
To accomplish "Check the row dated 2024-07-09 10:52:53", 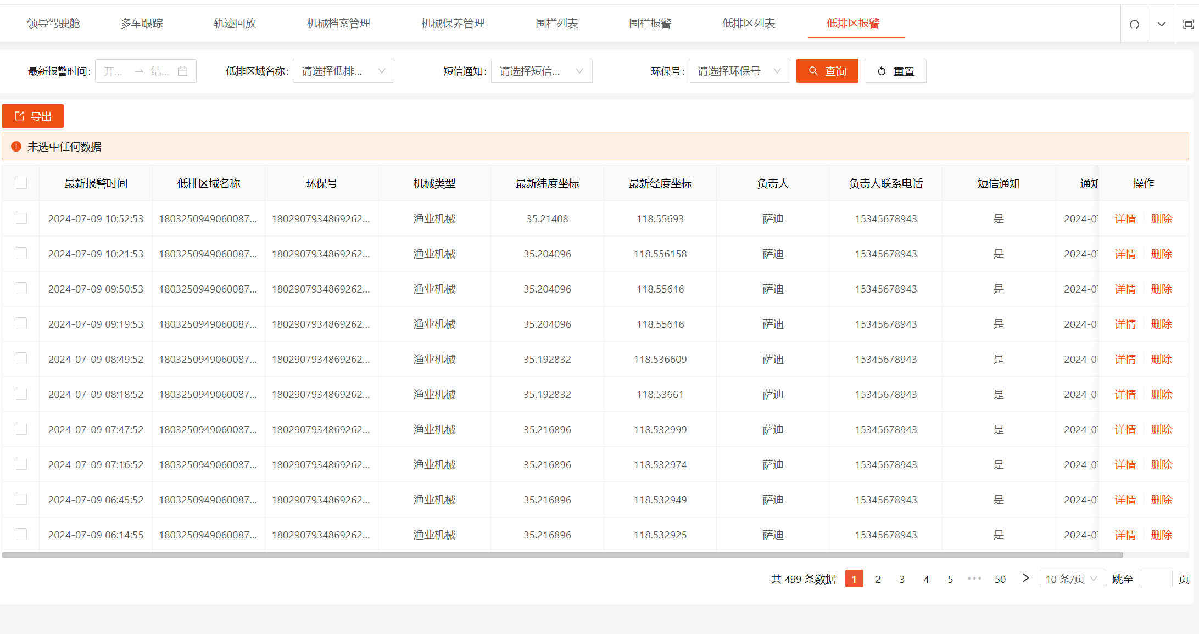I will 21,218.
